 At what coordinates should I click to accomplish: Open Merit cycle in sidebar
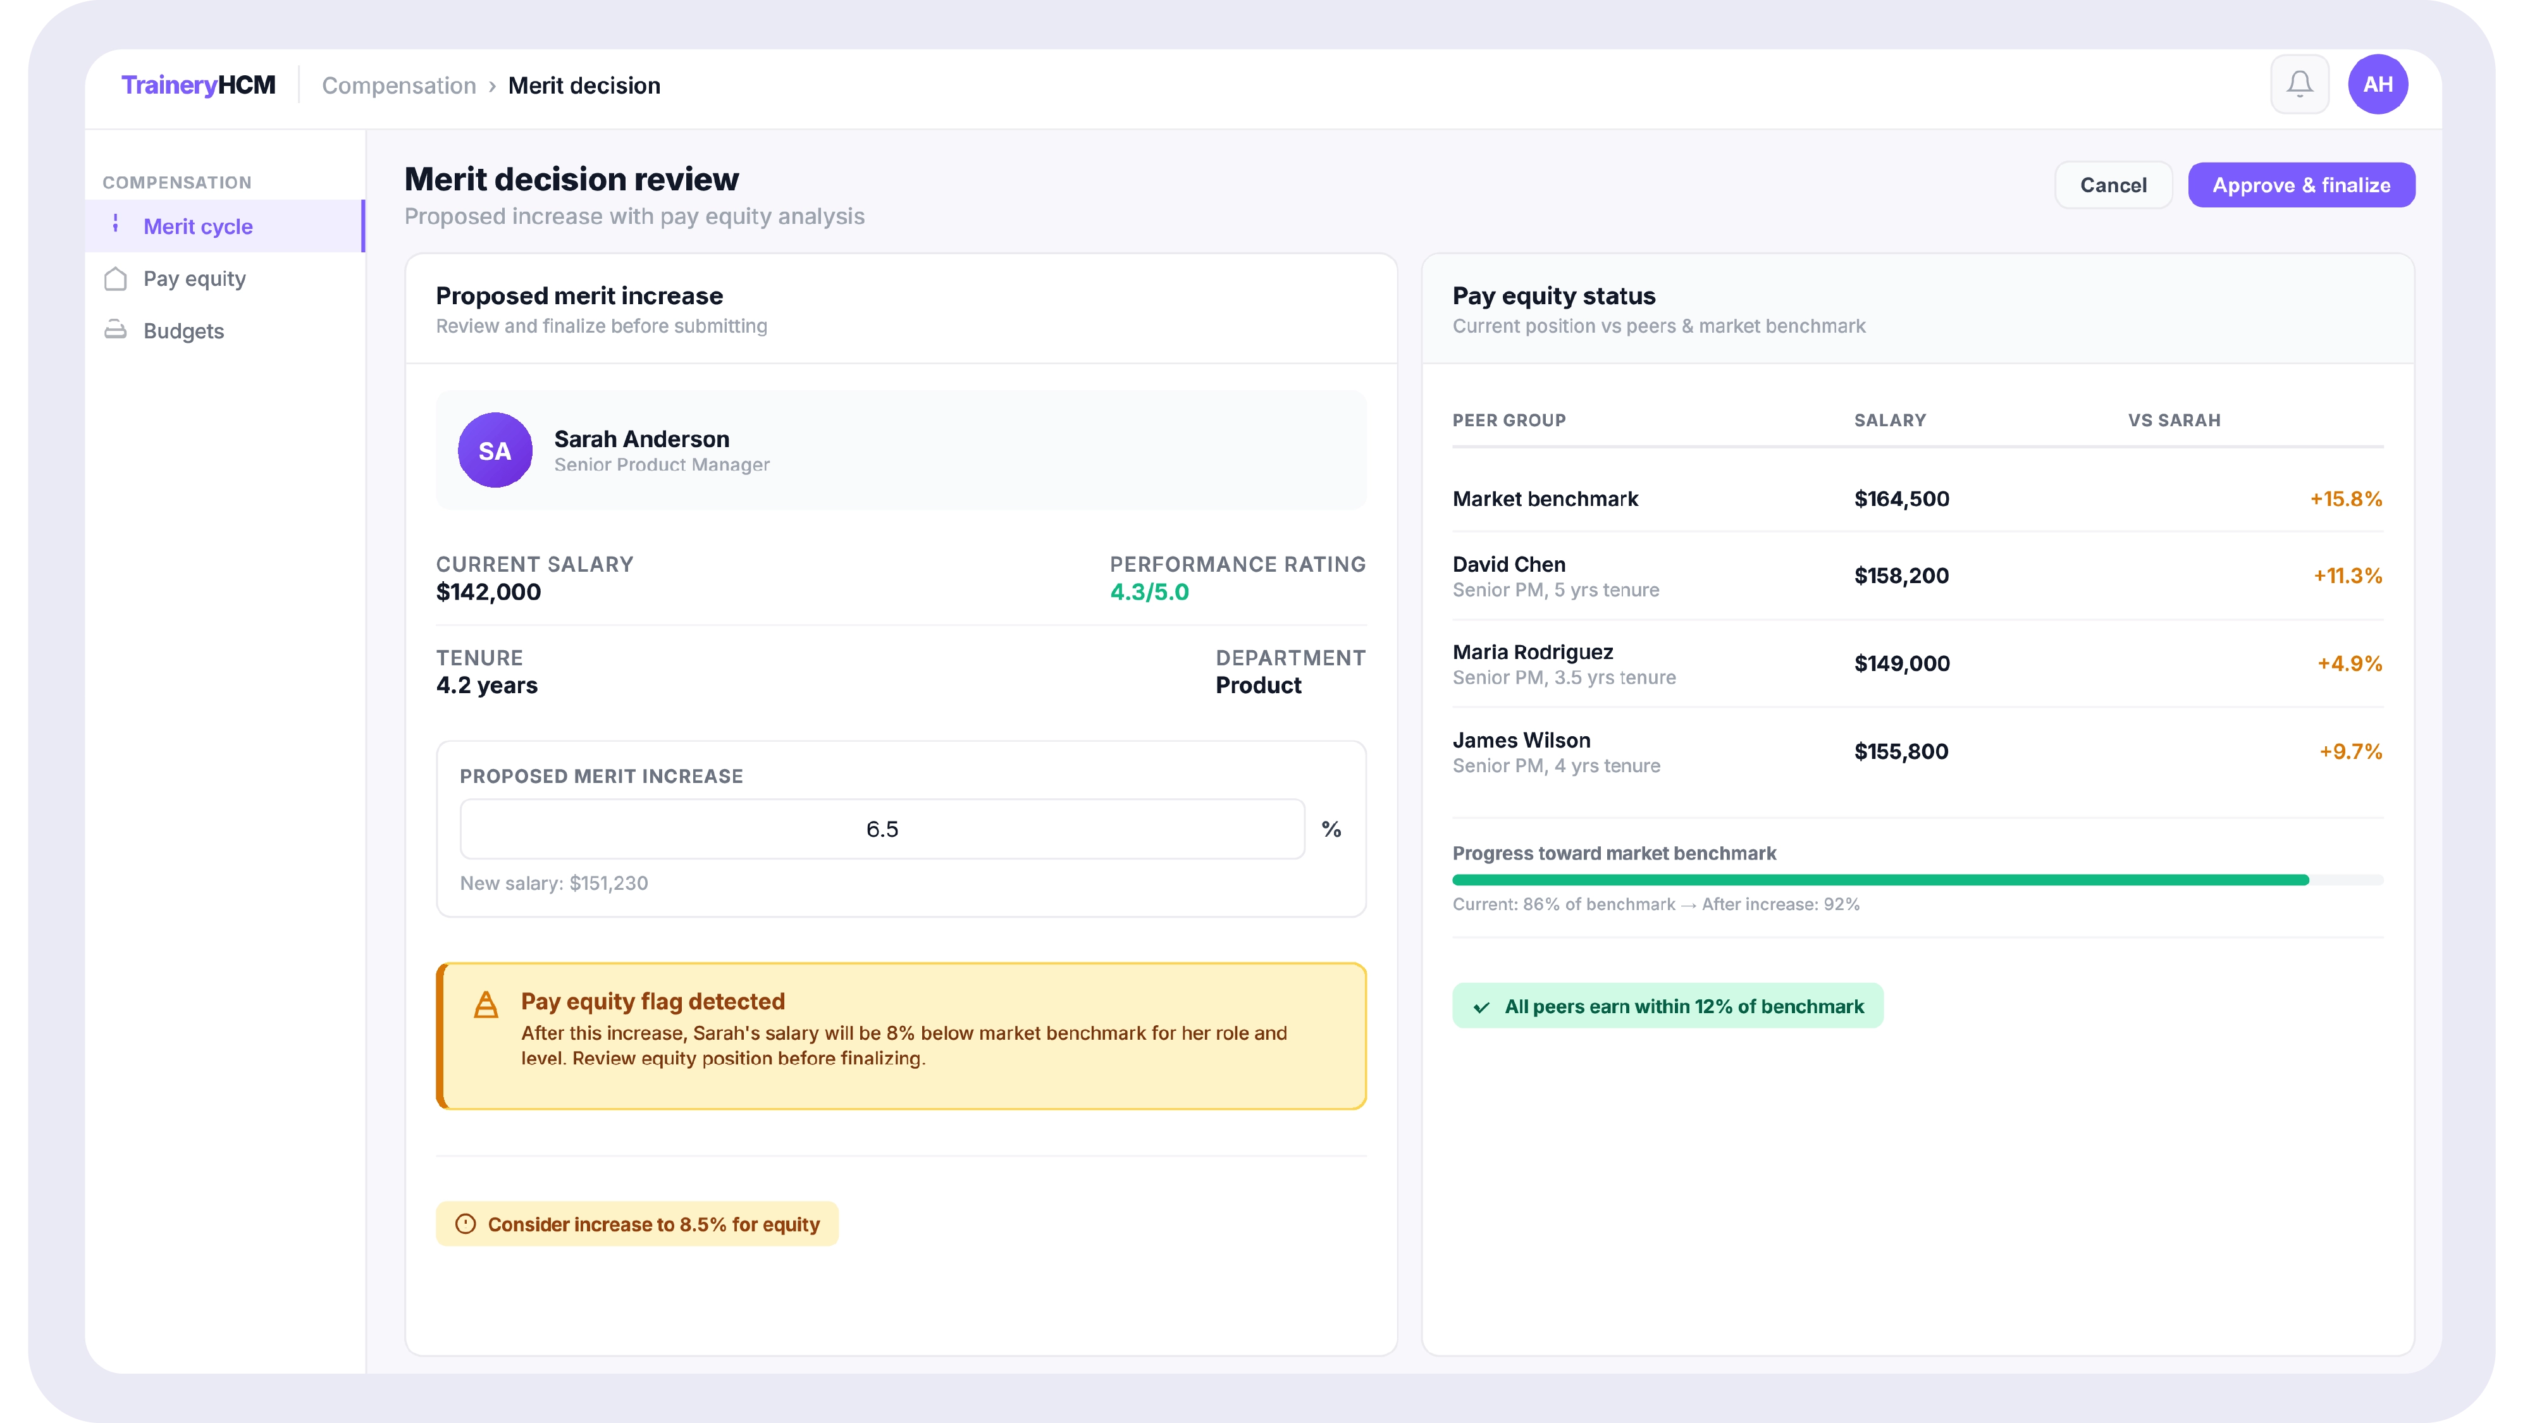tap(225, 226)
